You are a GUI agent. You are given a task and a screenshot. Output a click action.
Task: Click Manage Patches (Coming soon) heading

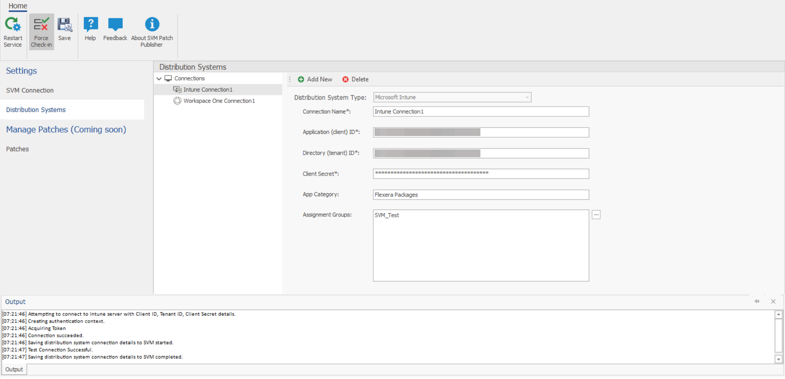coord(66,129)
